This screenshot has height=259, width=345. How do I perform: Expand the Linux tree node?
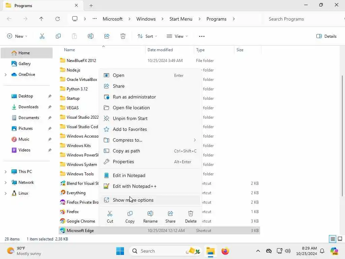point(5,193)
